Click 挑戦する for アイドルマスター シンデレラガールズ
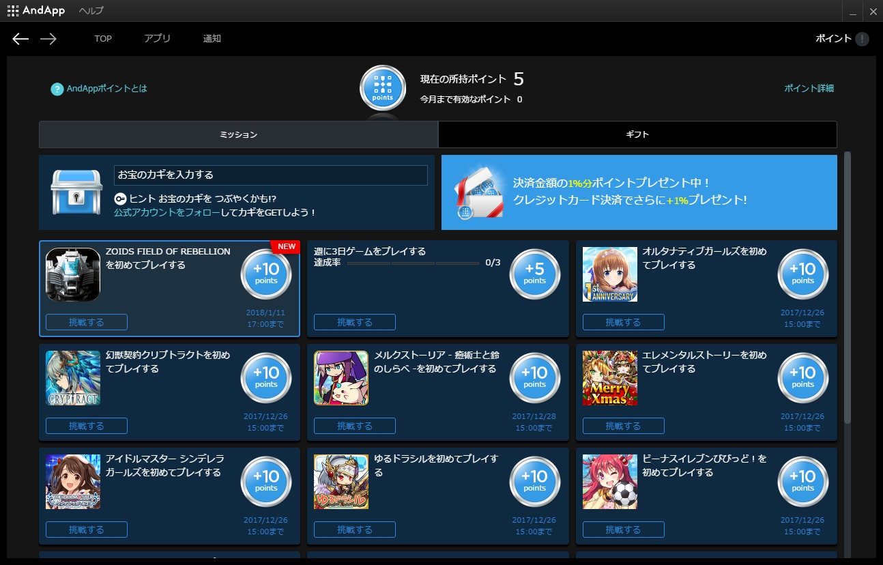 click(x=87, y=530)
